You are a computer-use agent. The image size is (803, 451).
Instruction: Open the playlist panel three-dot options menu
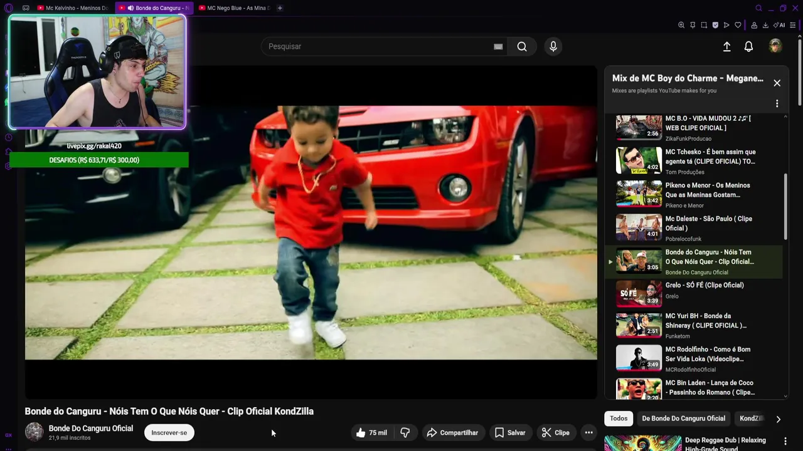(x=777, y=103)
